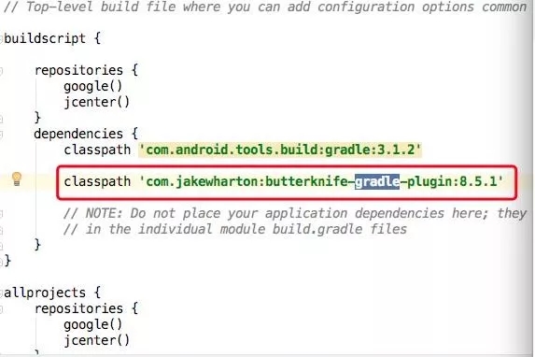Image resolution: width=535 pixels, height=357 pixels.
Task: Click the 'dependencies' keyword
Action: [x=78, y=134]
